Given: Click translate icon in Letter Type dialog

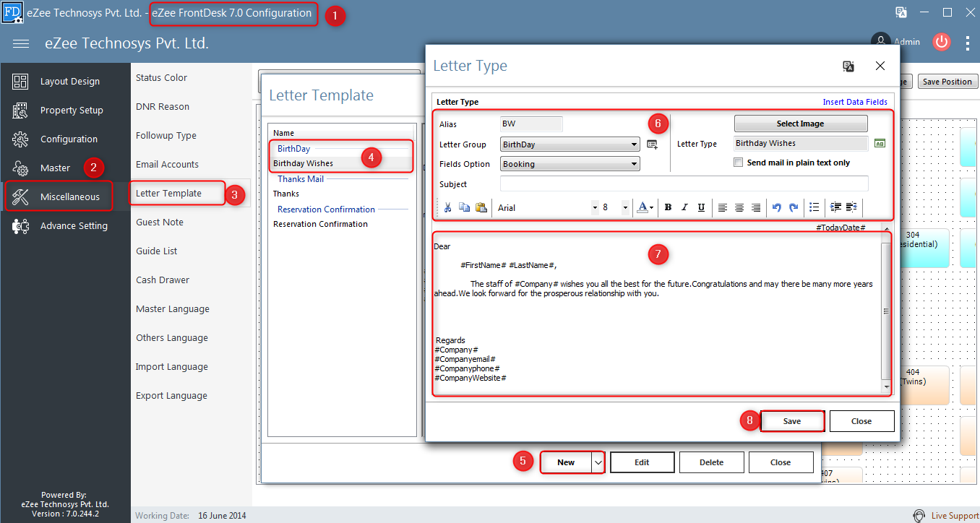Looking at the screenshot, I should click(848, 66).
